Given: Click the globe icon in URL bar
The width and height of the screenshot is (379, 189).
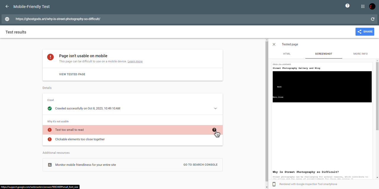Looking at the screenshot, I should pyautogui.click(x=7, y=19).
